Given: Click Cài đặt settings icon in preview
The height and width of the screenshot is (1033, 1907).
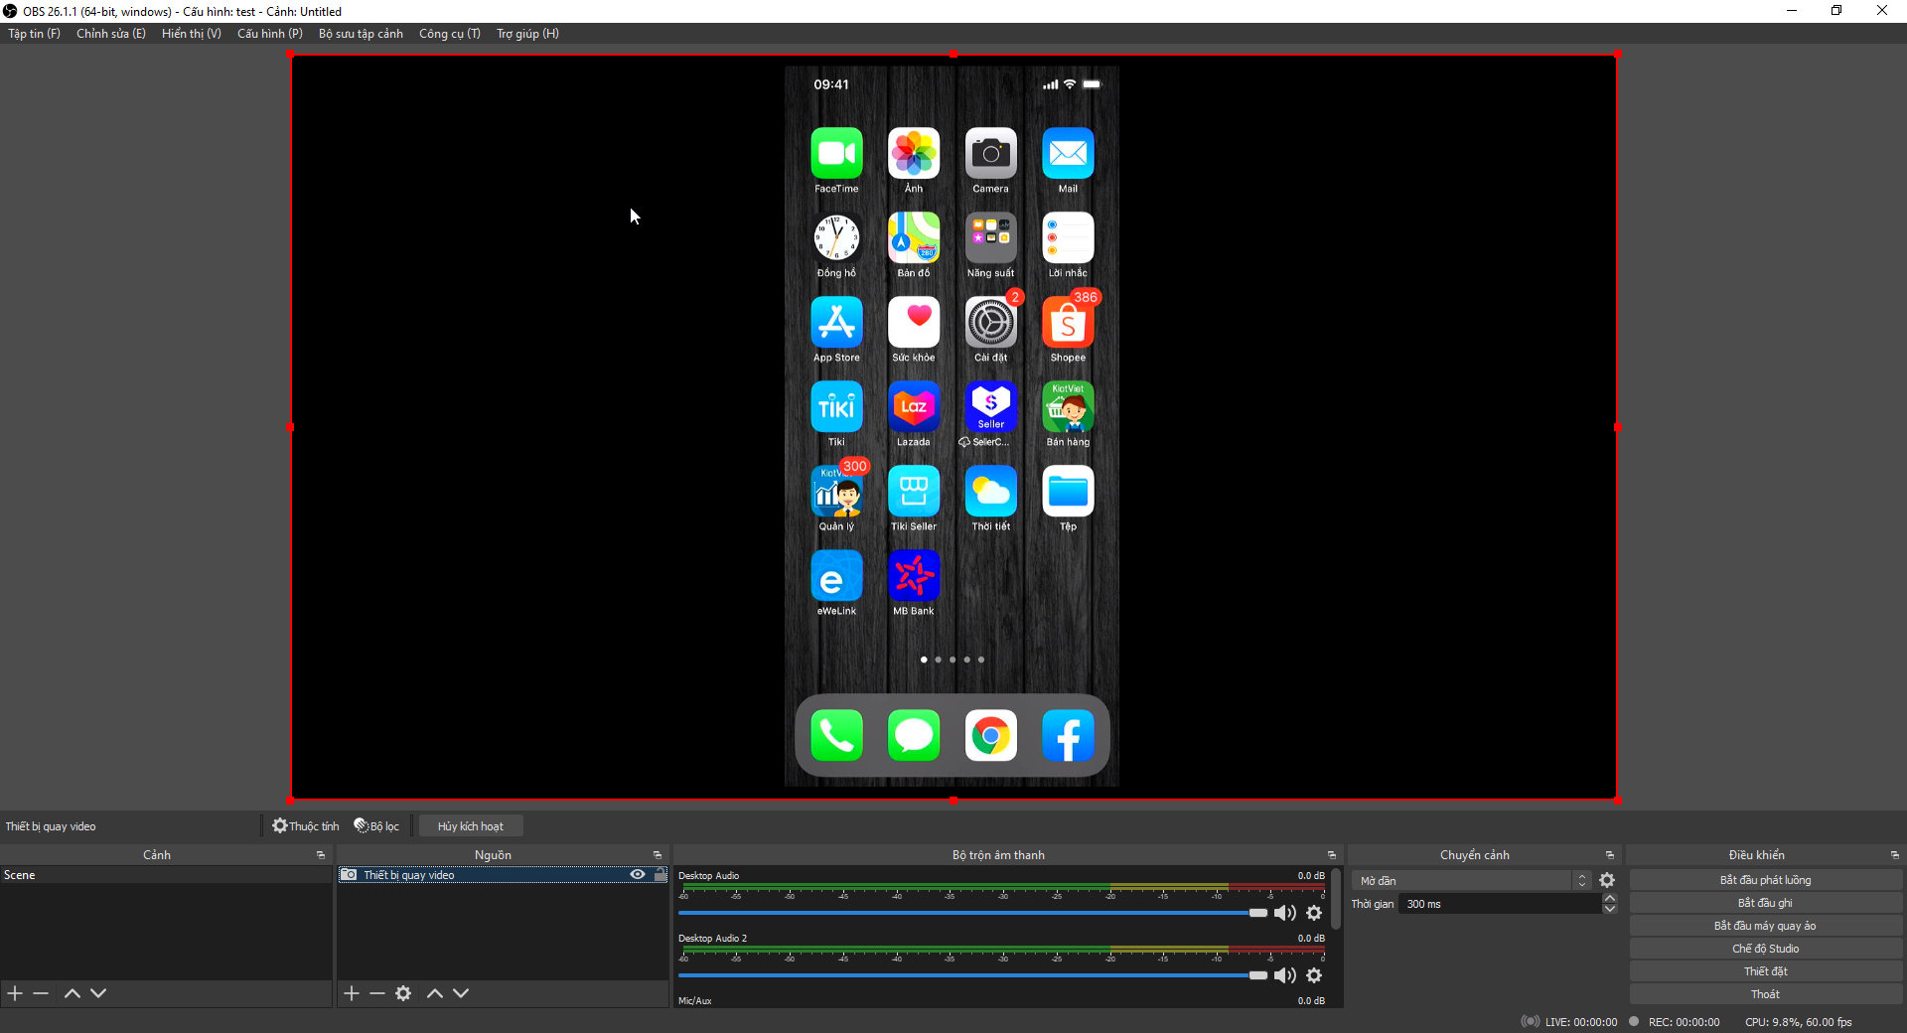Looking at the screenshot, I should [x=990, y=322].
